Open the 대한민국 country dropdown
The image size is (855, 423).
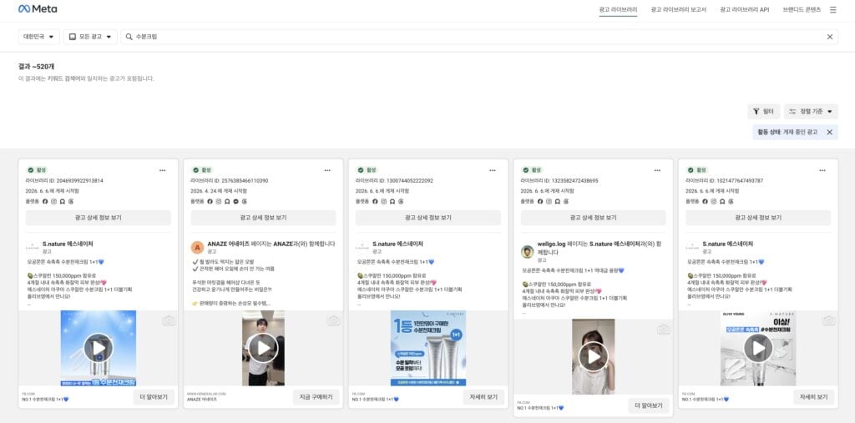click(38, 37)
